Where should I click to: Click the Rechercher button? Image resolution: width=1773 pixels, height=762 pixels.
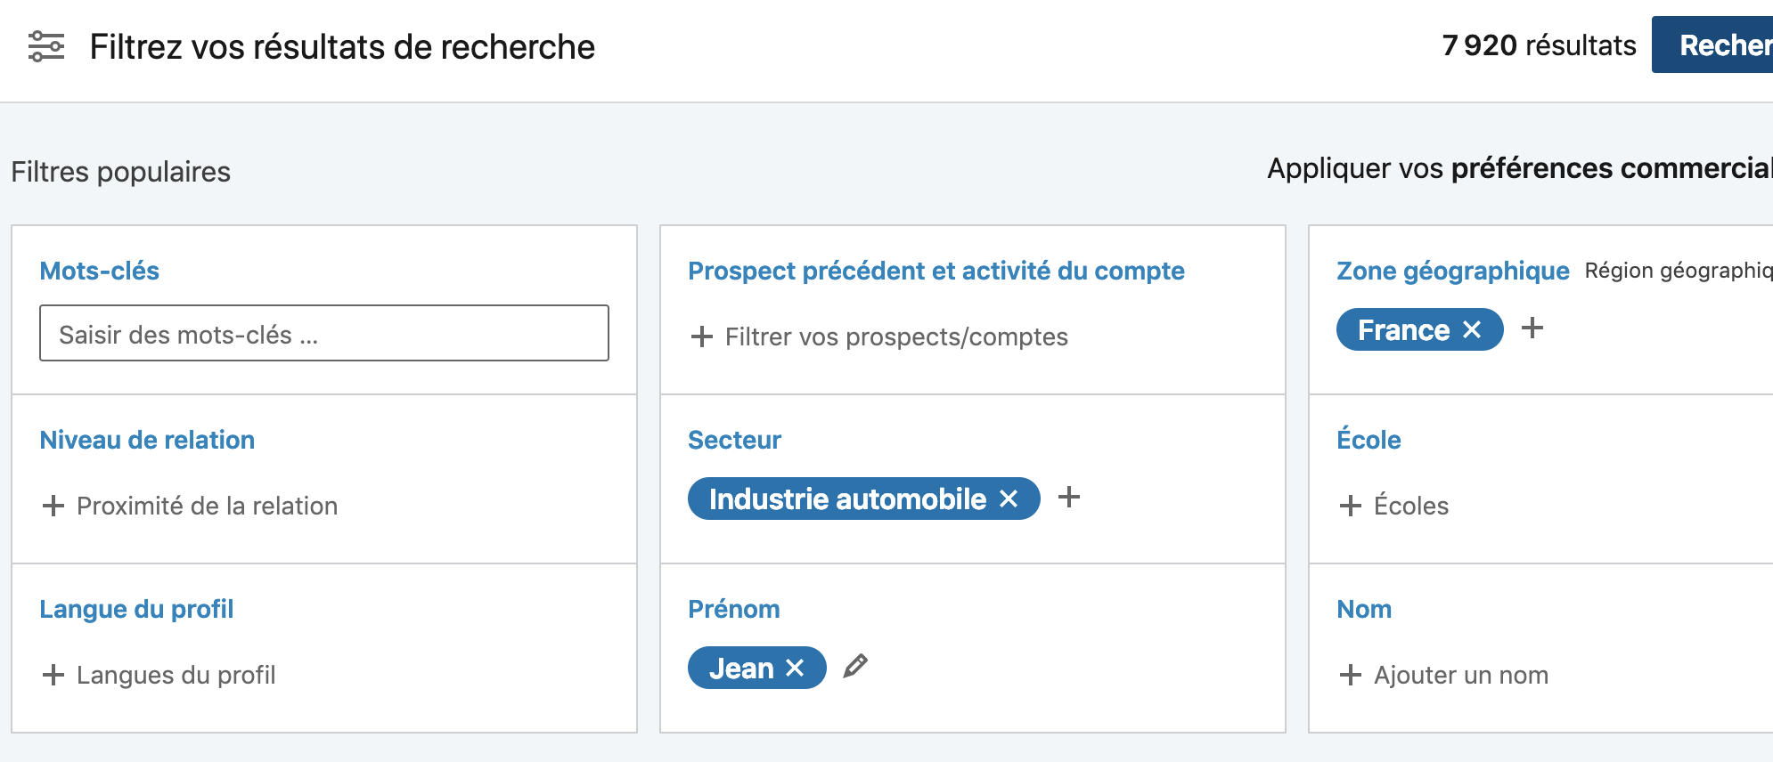1712,45
